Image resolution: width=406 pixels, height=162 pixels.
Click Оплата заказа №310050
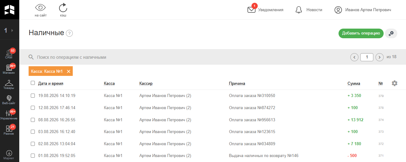[252, 96]
